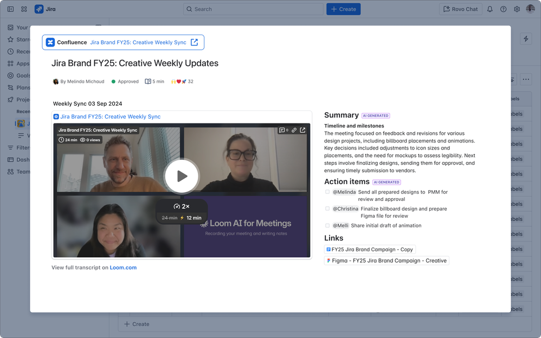Click the Projects rocket icon in the sidebar
This screenshot has width=541, height=338.
[x=11, y=100]
